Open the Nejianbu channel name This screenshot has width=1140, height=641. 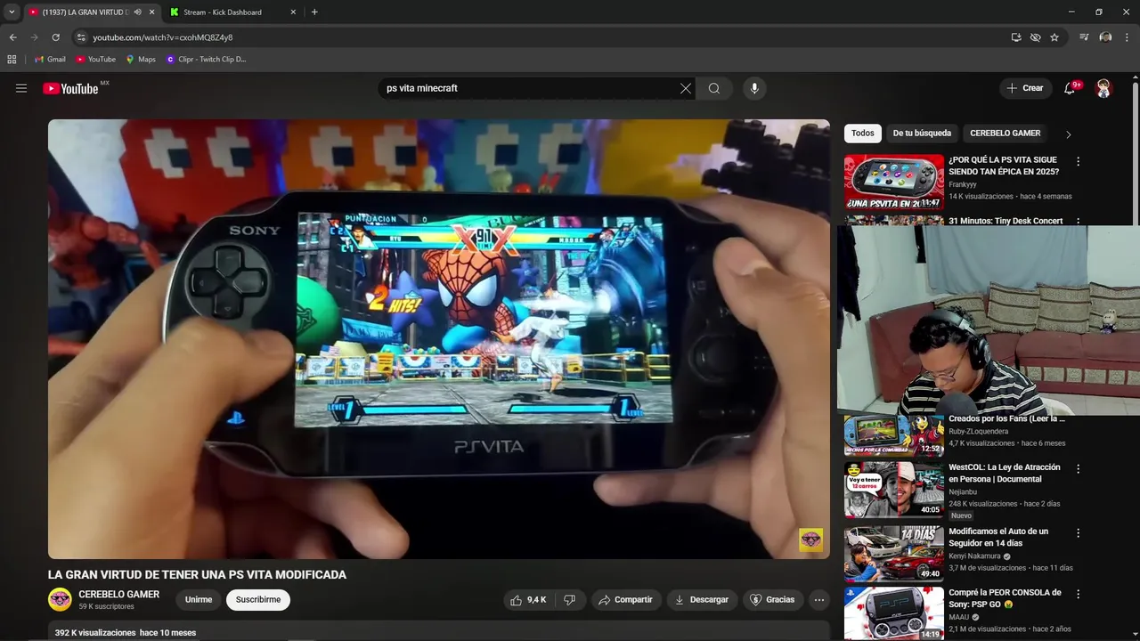tap(964, 491)
